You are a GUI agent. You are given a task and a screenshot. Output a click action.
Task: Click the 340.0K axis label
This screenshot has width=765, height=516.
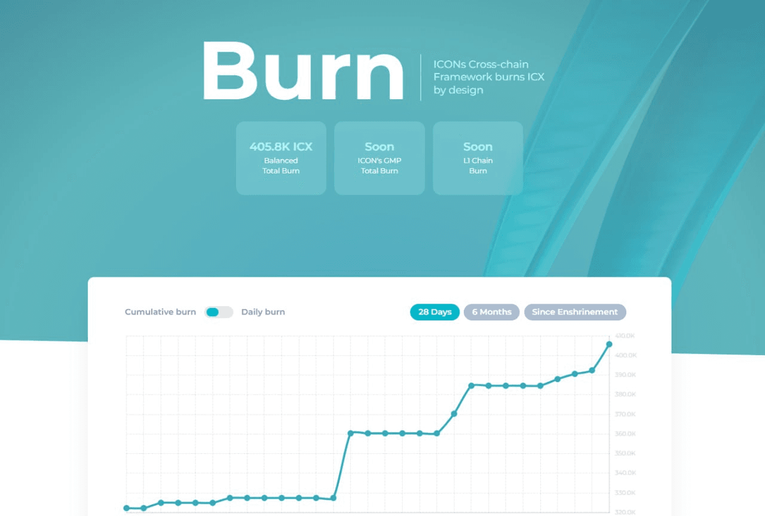pyautogui.click(x=625, y=474)
